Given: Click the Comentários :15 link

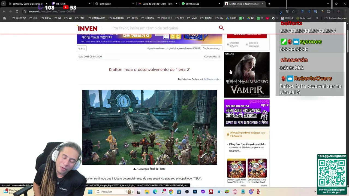Looking at the screenshot, I should [212, 57].
